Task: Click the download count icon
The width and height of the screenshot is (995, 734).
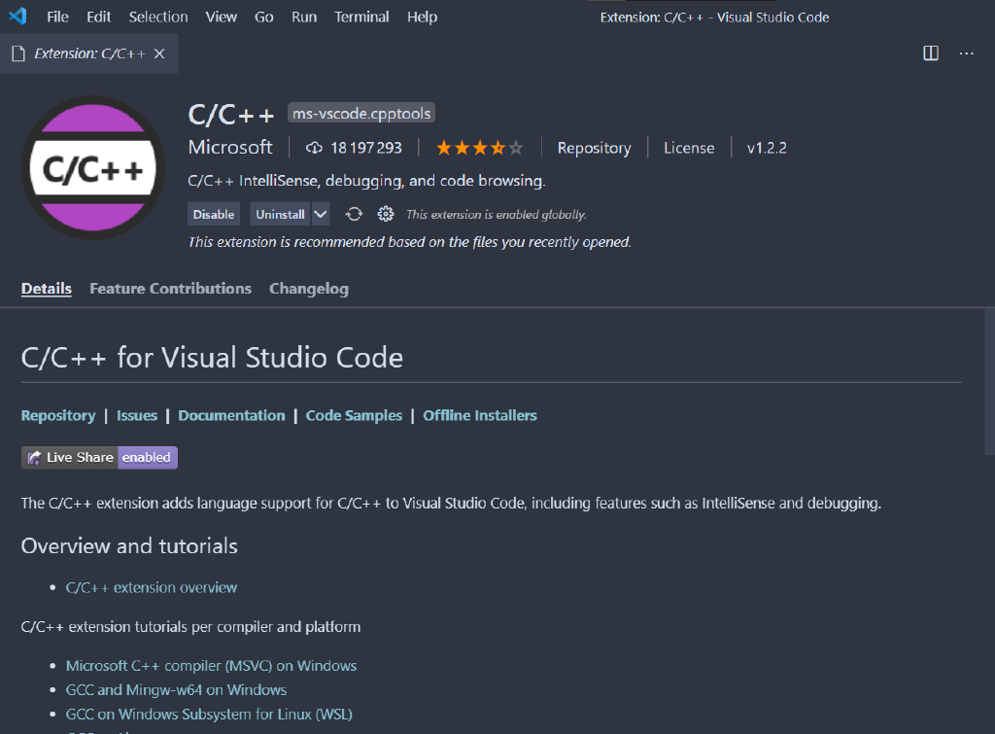Action: coord(314,147)
